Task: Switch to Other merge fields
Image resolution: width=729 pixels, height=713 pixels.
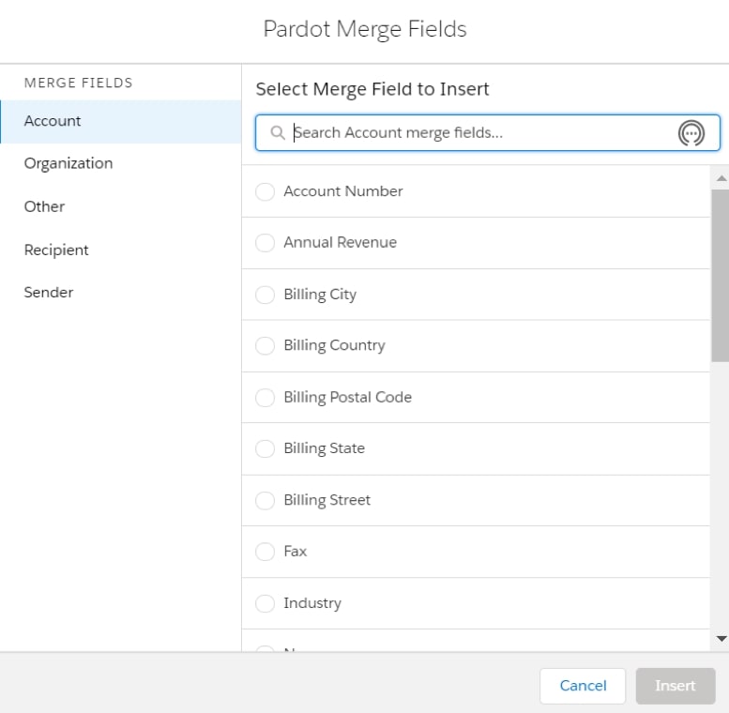Action: coord(121,206)
